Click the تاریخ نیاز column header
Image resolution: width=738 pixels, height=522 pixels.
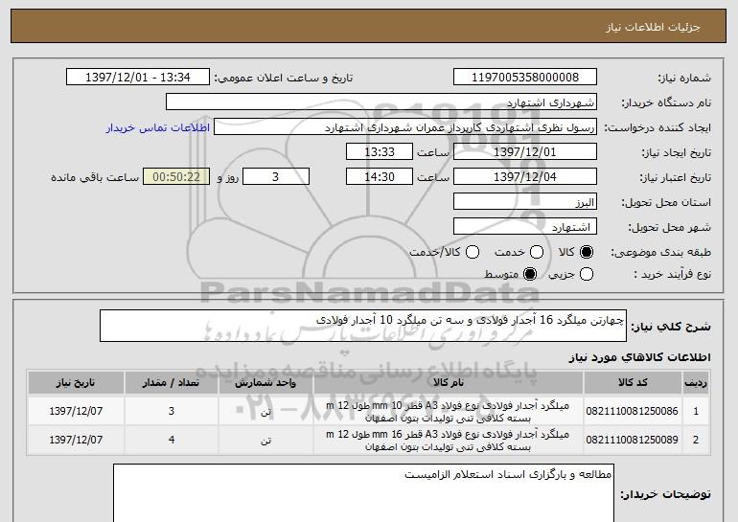pyautogui.click(x=76, y=383)
